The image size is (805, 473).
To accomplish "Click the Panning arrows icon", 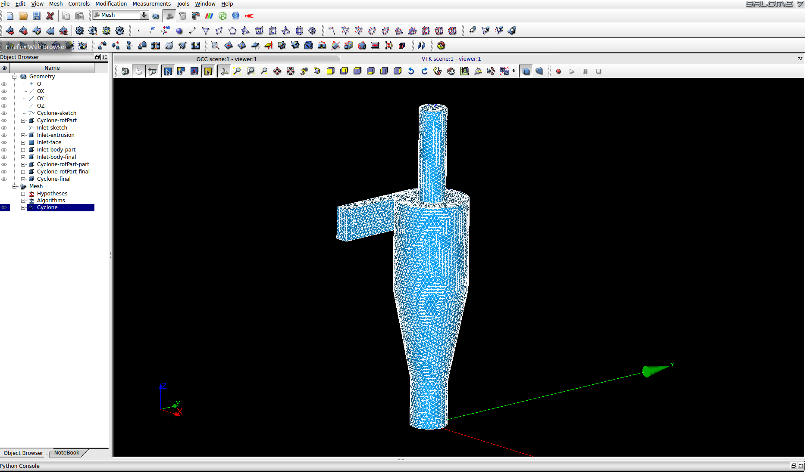I will pyautogui.click(x=277, y=71).
